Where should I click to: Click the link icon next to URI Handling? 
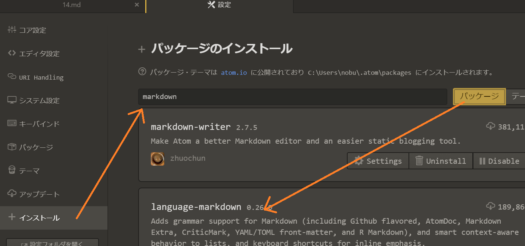12,77
